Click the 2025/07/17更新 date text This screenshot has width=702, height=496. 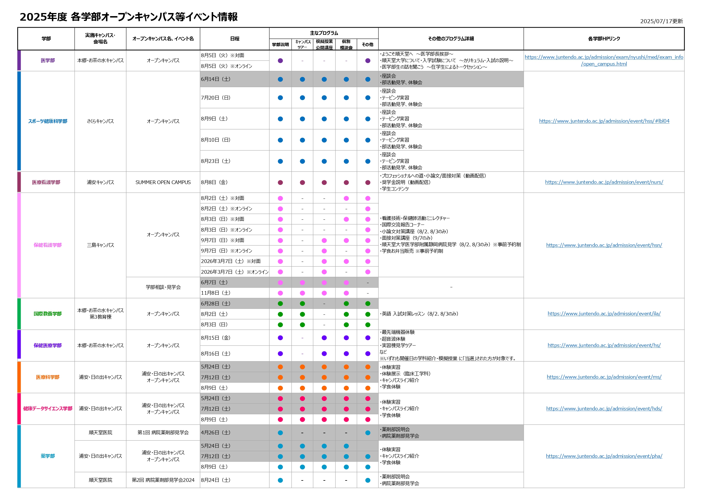pyautogui.click(x=661, y=21)
